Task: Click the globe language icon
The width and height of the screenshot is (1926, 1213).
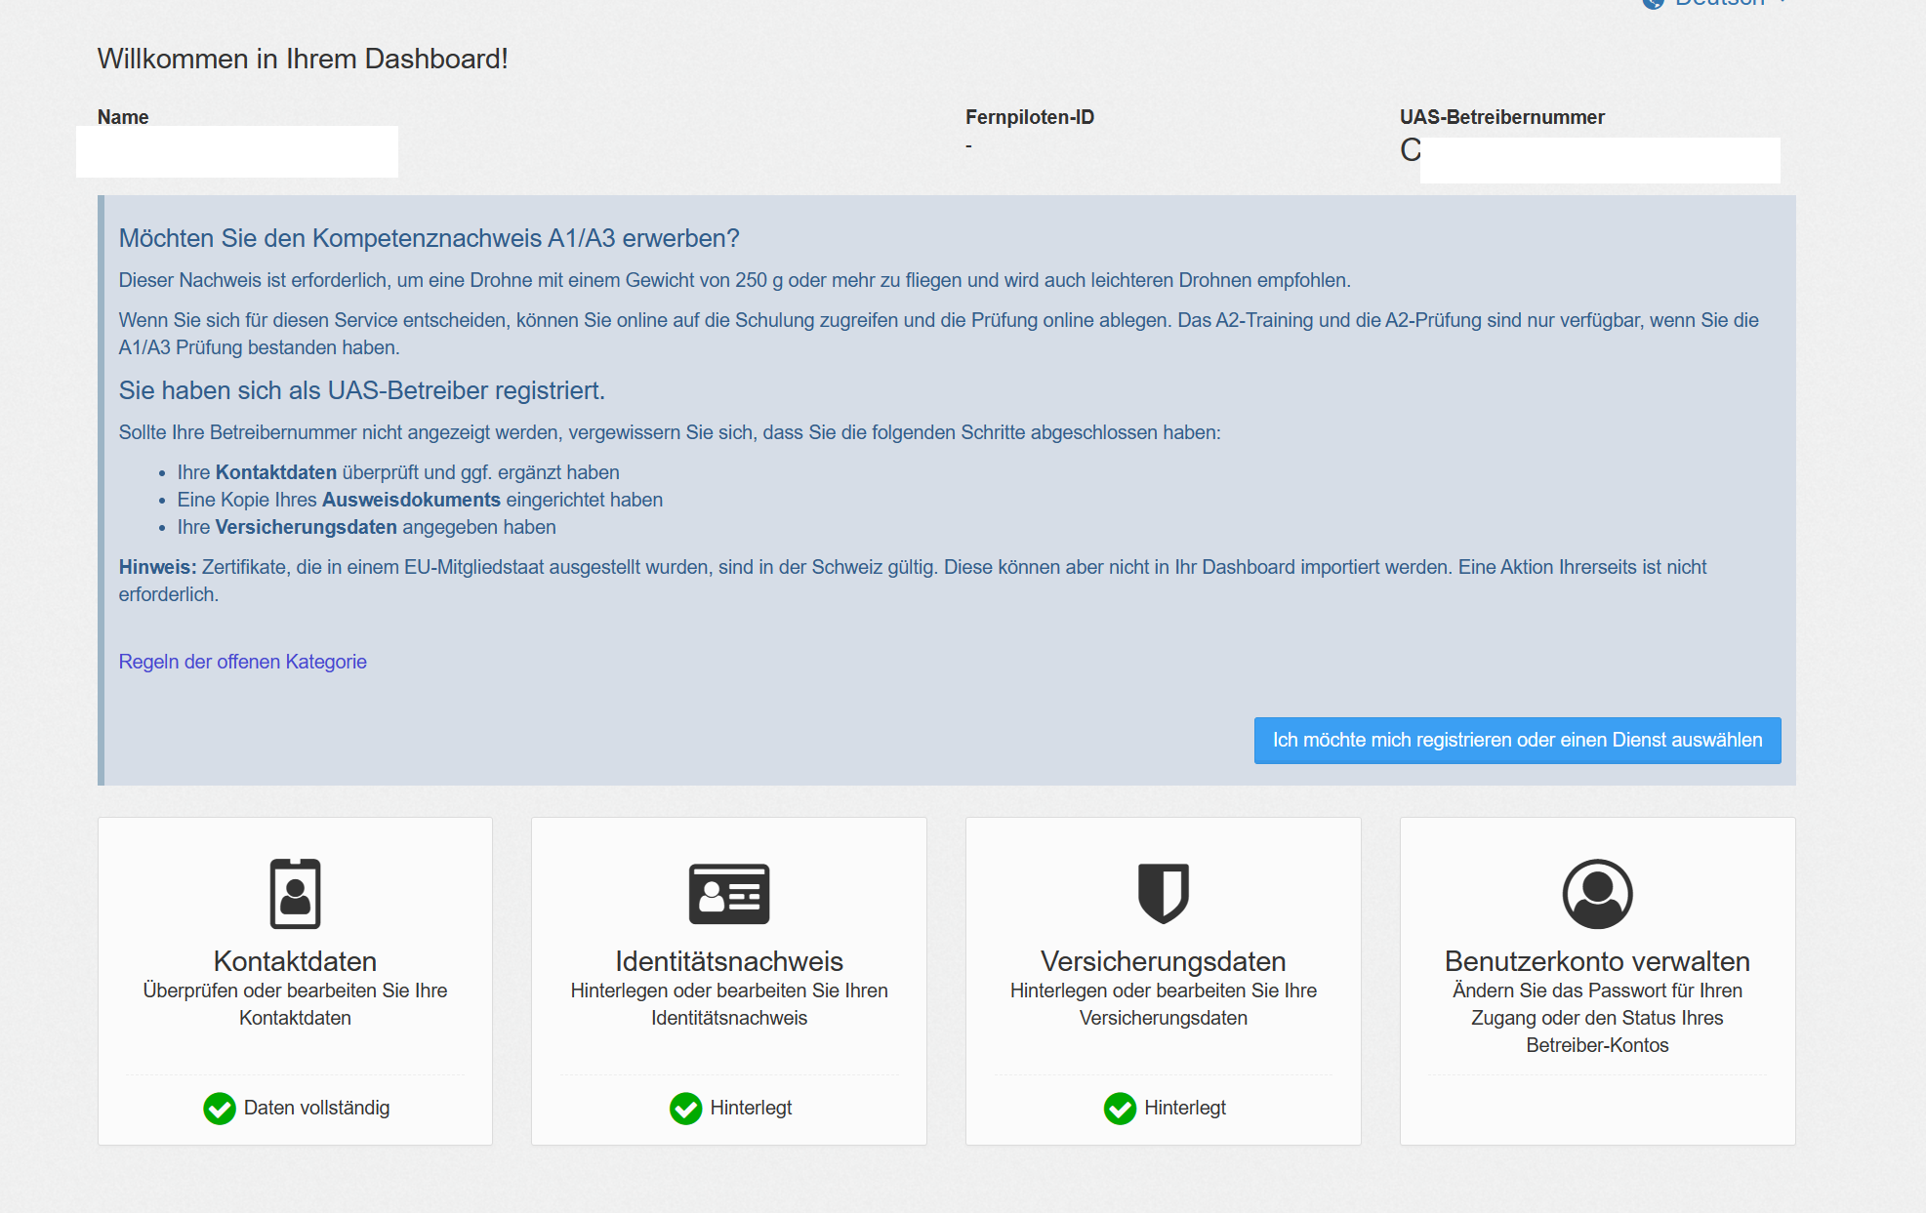Action: [x=1653, y=3]
